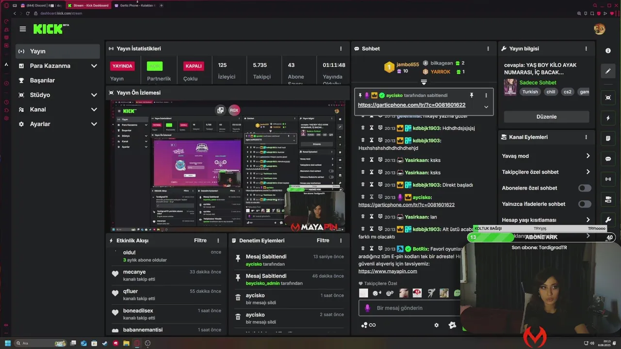Timeout kdbbjk1903 'Direkt başladı' with hourglass icon
The width and height of the screenshot is (621, 349).
click(x=372, y=184)
